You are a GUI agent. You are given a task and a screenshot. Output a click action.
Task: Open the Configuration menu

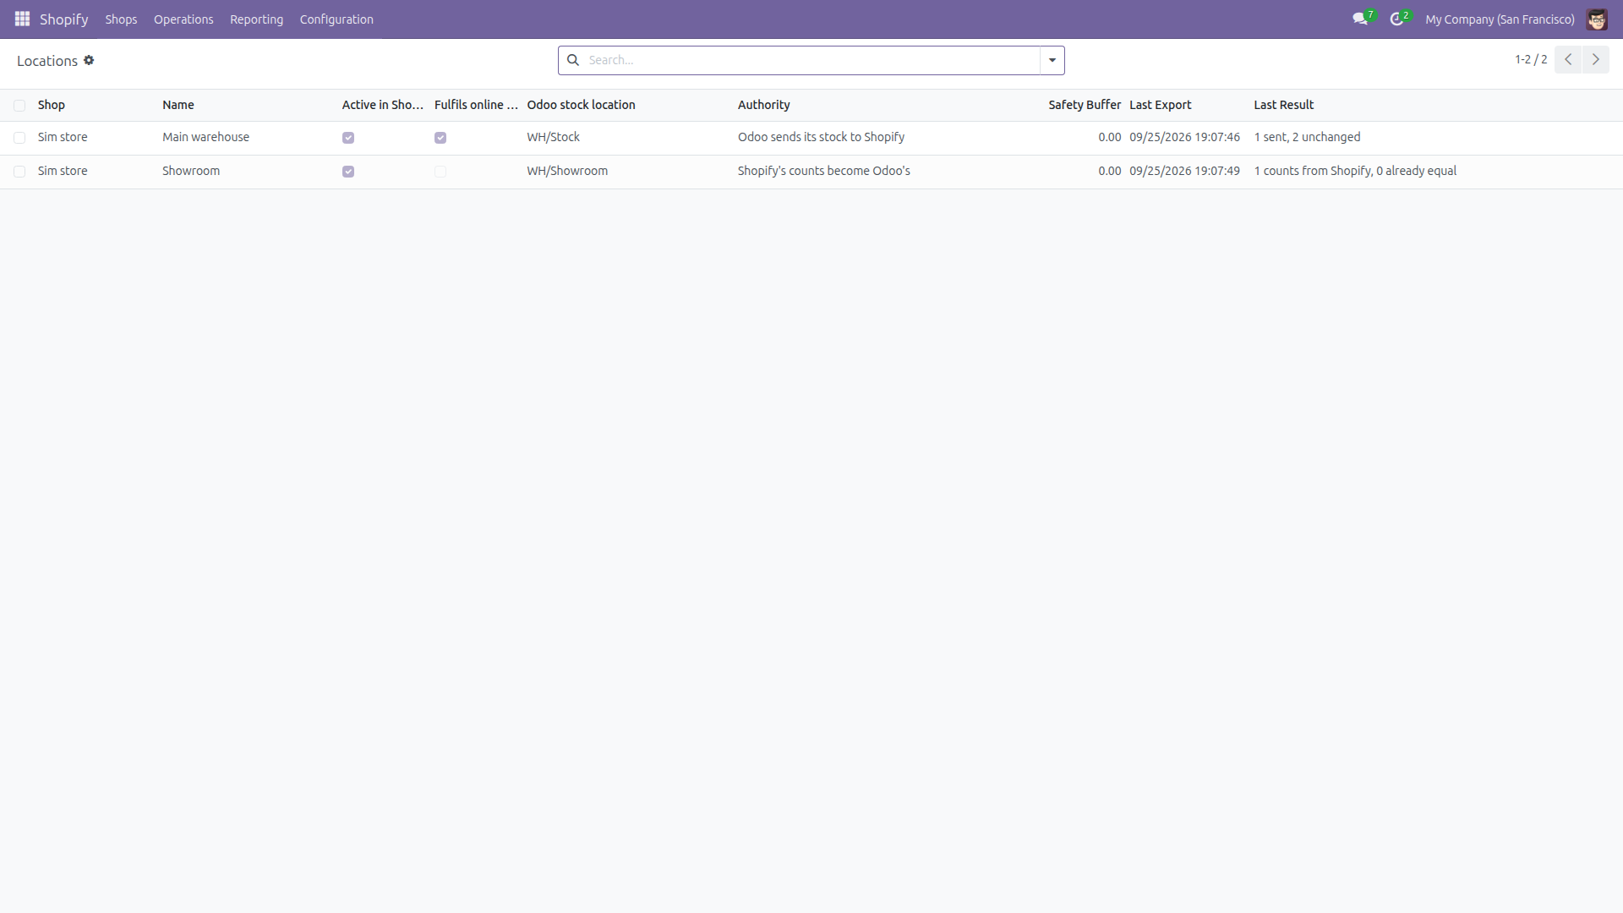tap(336, 19)
